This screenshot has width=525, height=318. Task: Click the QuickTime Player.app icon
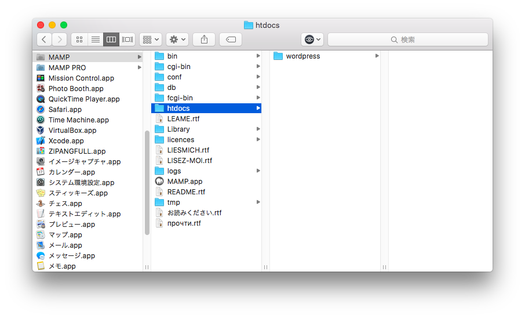pos(41,99)
